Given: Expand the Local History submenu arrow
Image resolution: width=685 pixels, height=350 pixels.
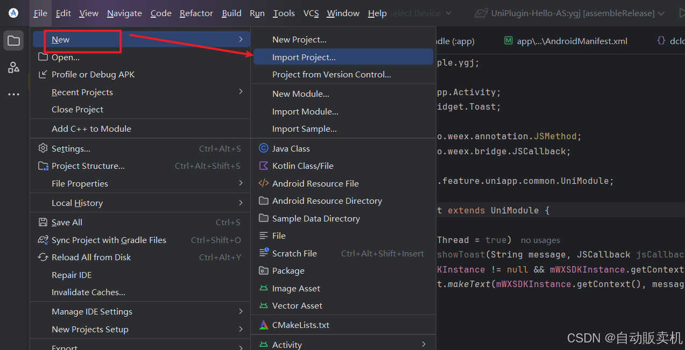Looking at the screenshot, I should pos(241,203).
